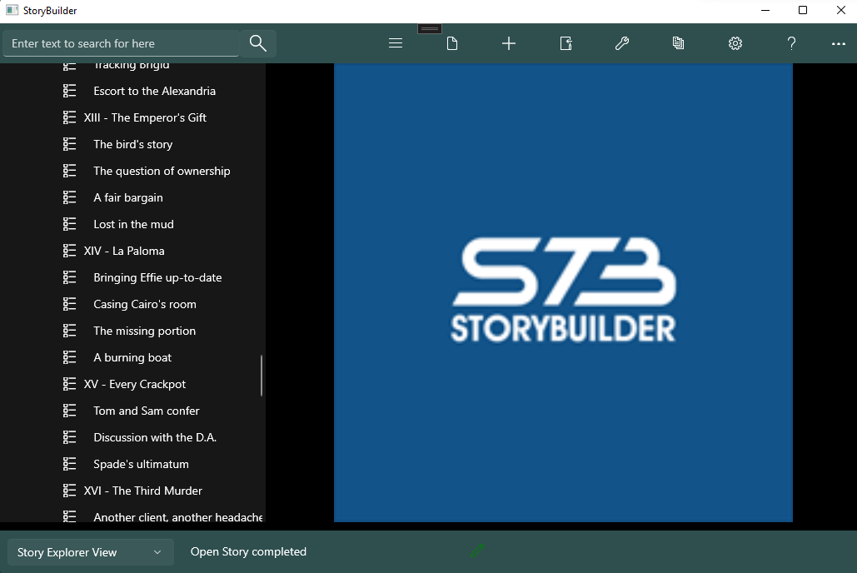Select 'Spade's ultimatum' in the outline
The height and width of the screenshot is (573, 857).
pos(140,463)
